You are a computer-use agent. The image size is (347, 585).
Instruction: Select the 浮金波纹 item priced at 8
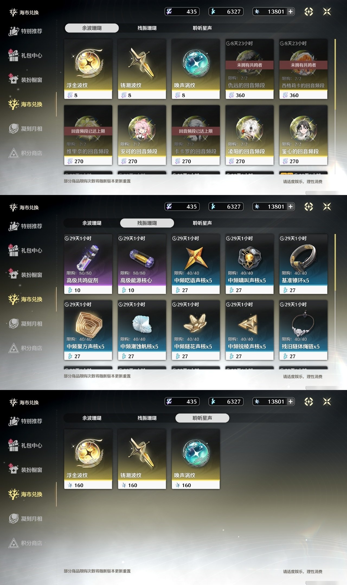click(x=88, y=69)
